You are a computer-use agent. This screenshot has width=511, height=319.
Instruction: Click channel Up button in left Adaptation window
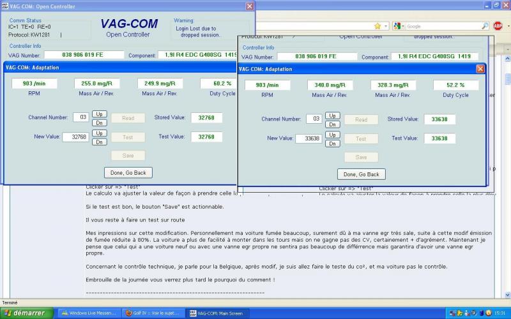coord(100,114)
